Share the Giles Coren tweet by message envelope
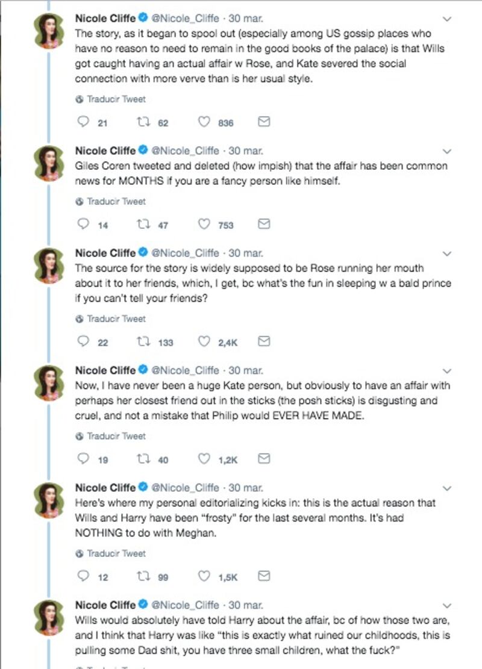482x669 pixels. pyautogui.click(x=264, y=224)
